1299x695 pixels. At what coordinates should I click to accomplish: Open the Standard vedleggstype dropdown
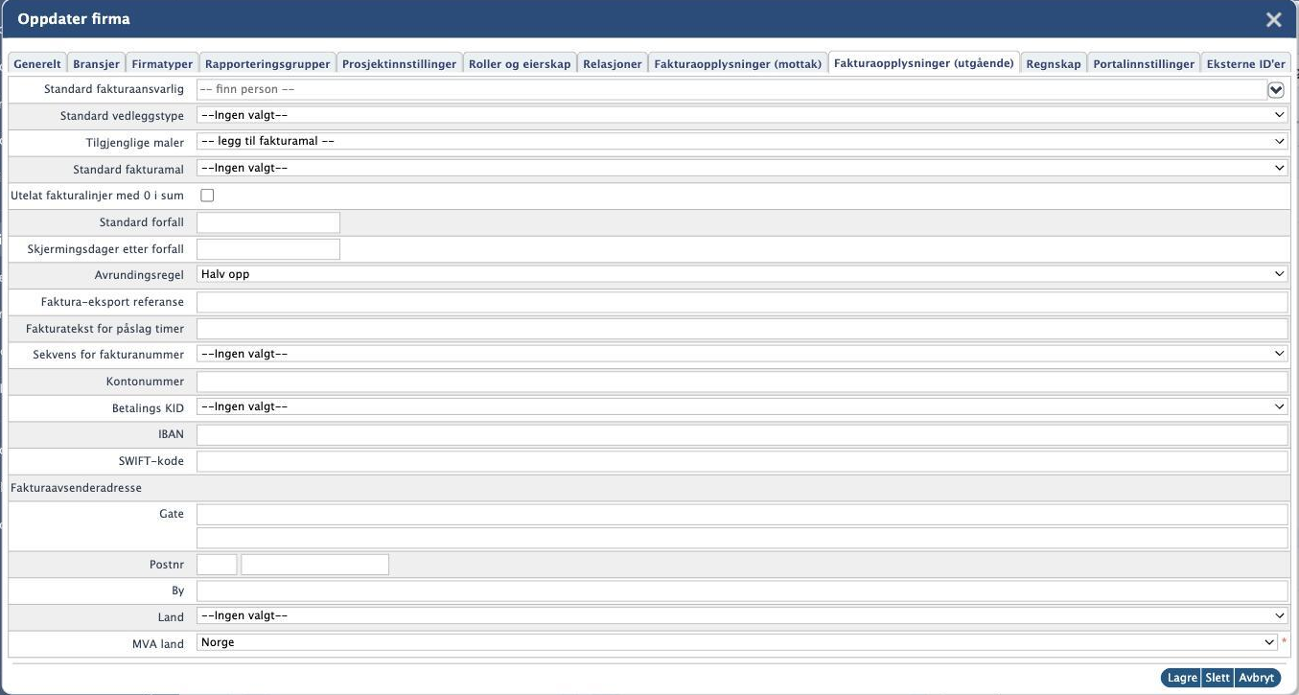742,115
